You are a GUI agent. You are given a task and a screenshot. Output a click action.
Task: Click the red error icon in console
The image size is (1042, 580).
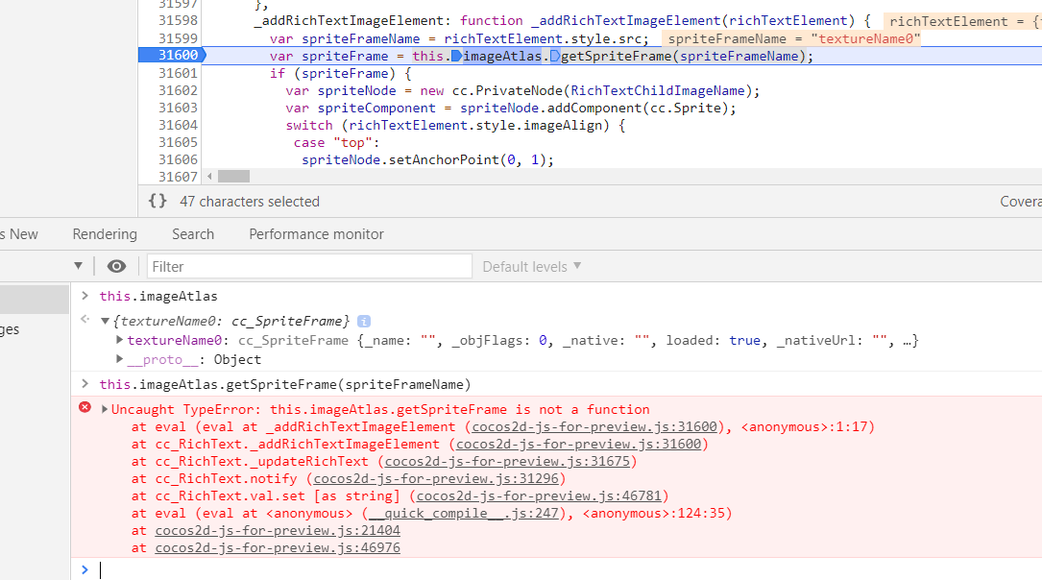[85, 408]
